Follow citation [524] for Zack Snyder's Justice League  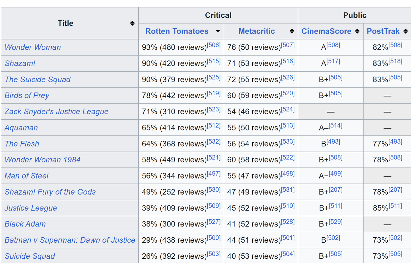[x=288, y=109]
